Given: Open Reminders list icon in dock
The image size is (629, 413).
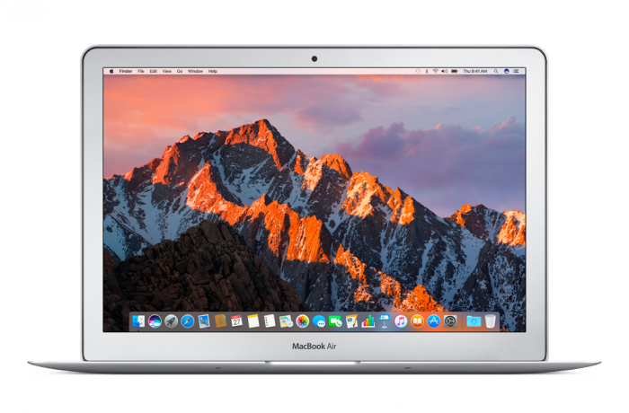Looking at the screenshot, I should (x=270, y=321).
